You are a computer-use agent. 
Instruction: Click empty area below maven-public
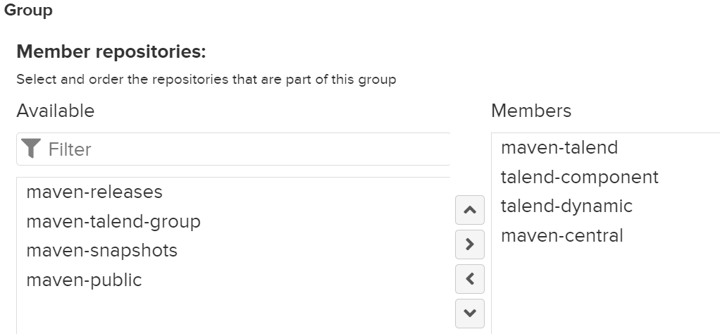233,314
